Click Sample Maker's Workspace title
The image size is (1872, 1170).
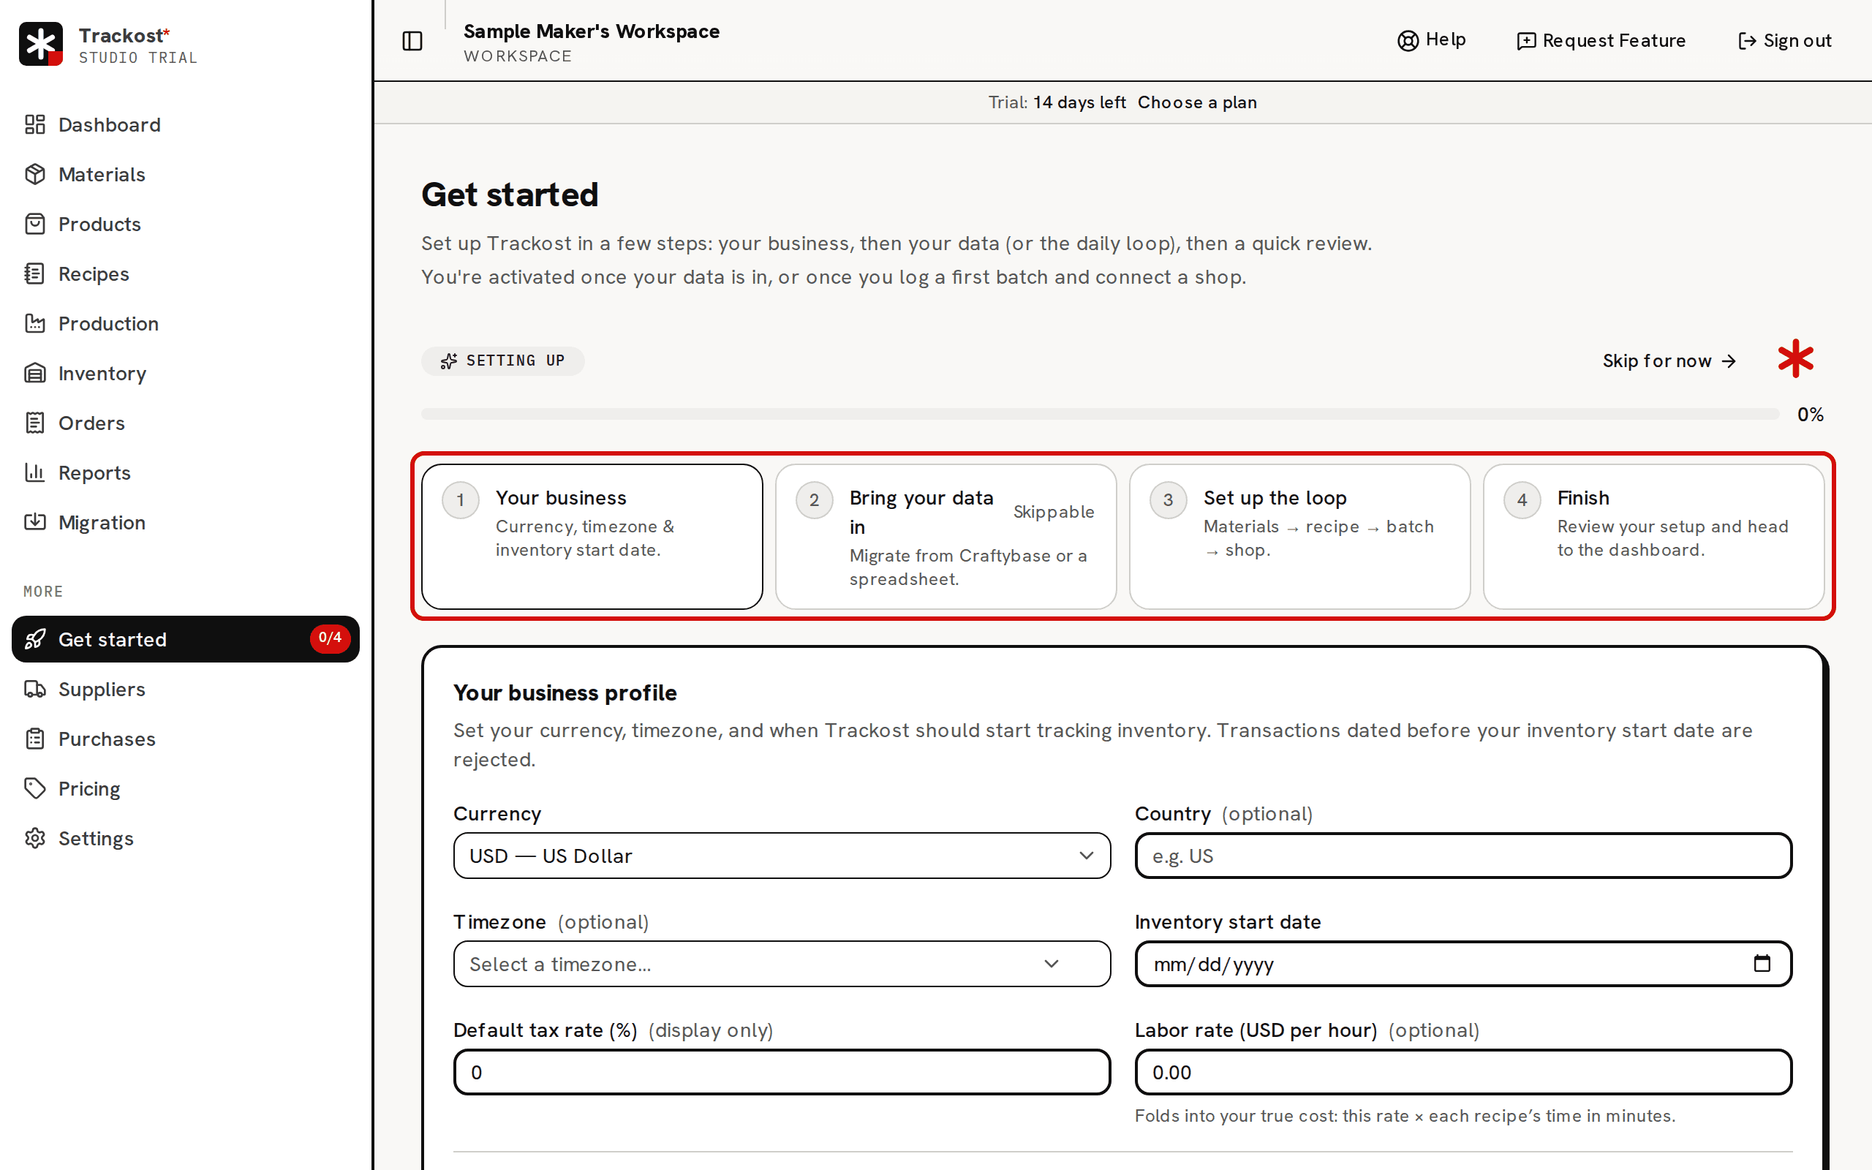point(592,31)
